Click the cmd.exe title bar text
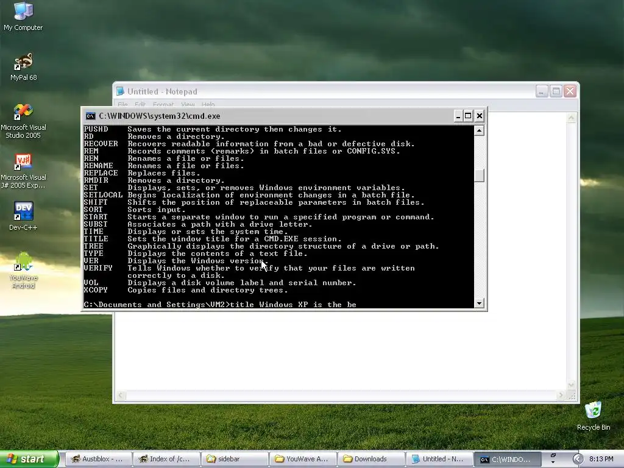This screenshot has height=468, width=624. [159, 116]
